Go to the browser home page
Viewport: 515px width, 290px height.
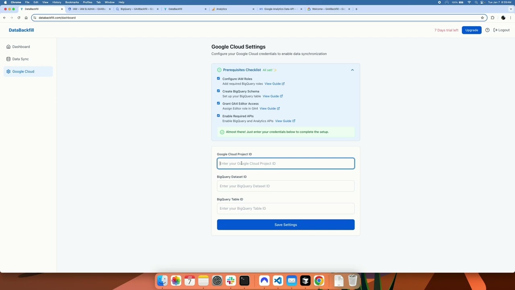[x=26, y=18]
